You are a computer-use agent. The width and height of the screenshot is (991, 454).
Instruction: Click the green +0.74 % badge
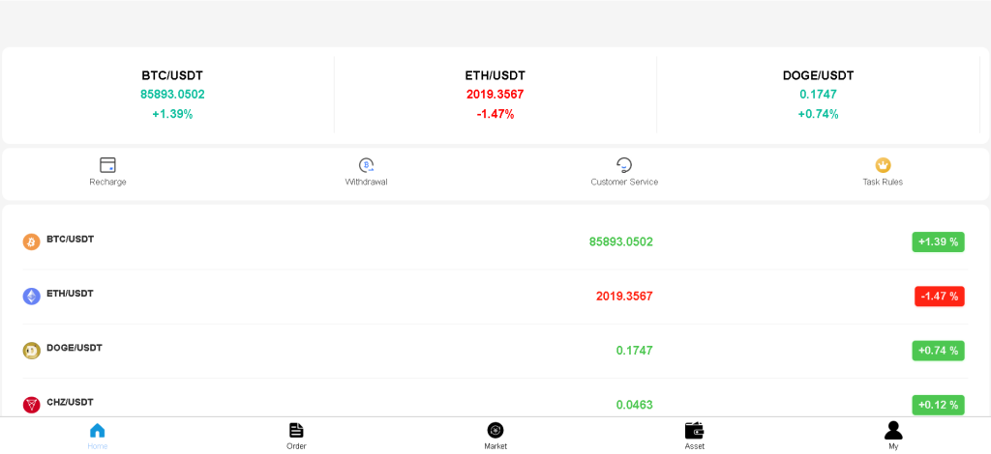[938, 351]
